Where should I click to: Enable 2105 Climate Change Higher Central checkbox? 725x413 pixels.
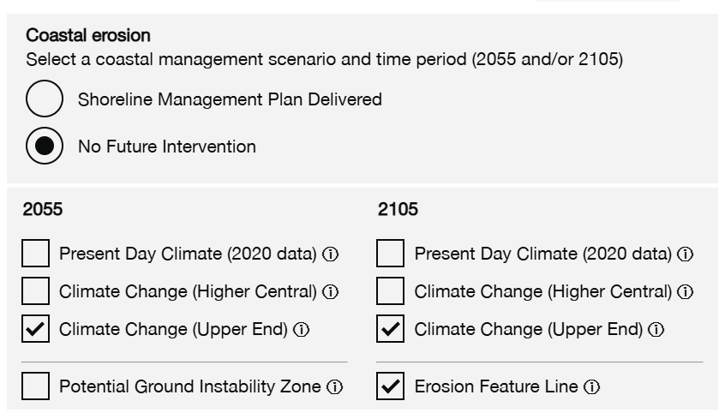[390, 291]
